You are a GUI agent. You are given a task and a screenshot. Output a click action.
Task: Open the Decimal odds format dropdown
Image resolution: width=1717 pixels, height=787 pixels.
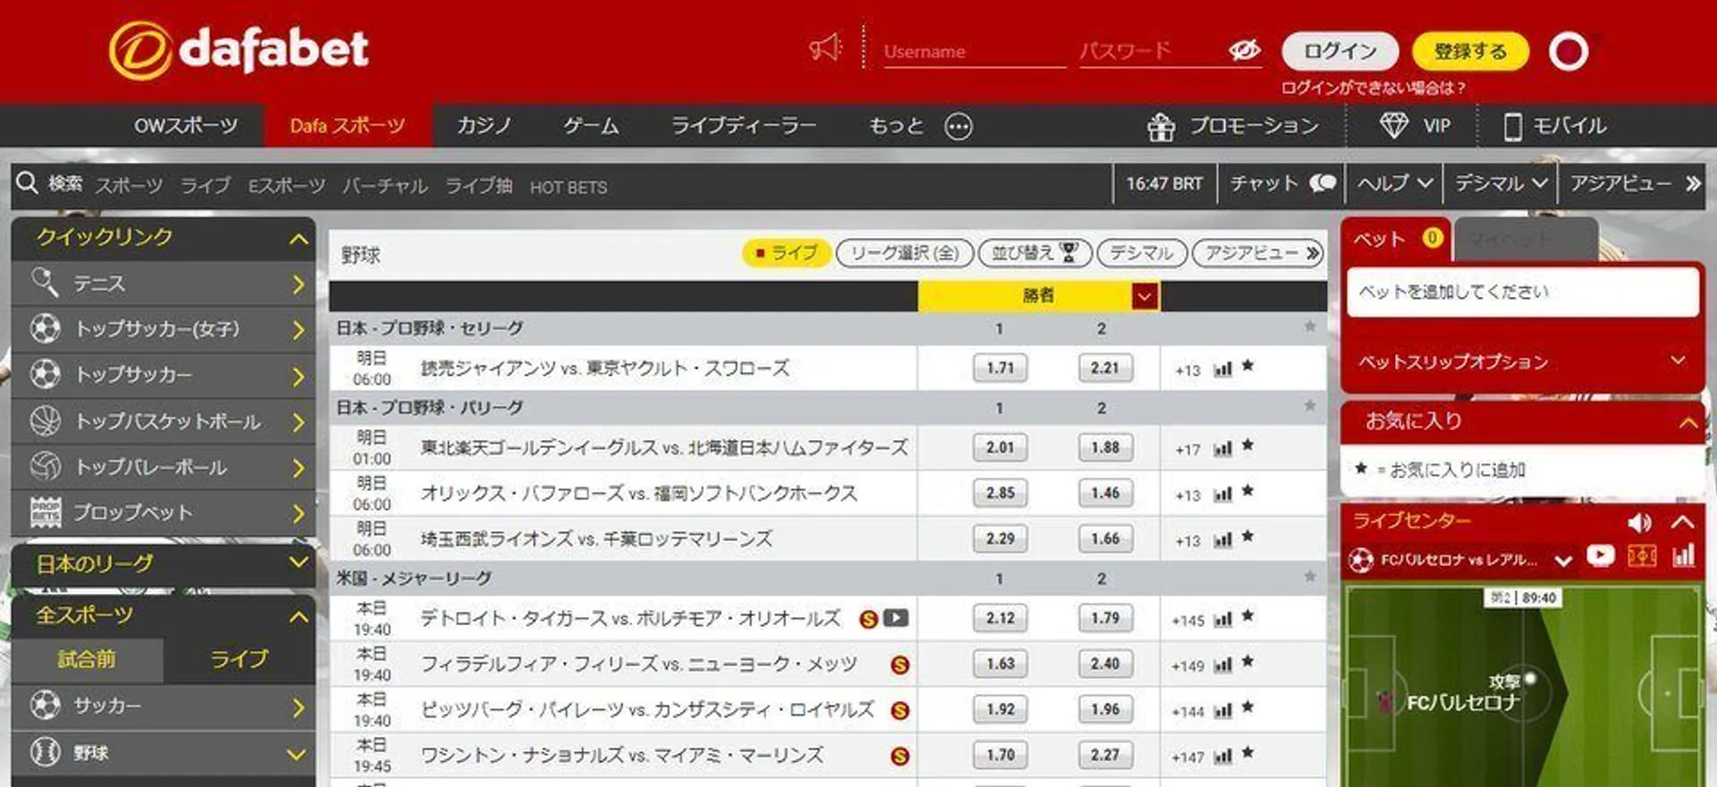pyautogui.click(x=1500, y=183)
